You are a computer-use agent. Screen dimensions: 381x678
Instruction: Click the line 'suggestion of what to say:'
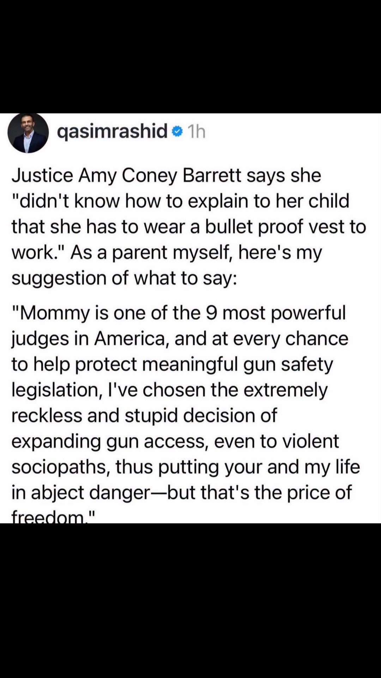click(x=124, y=278)
